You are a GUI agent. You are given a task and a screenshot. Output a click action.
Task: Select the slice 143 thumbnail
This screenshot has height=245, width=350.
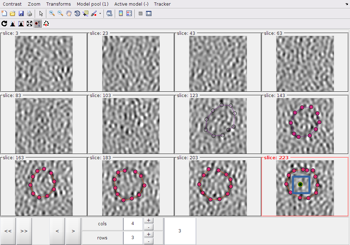tap(305, 125)
